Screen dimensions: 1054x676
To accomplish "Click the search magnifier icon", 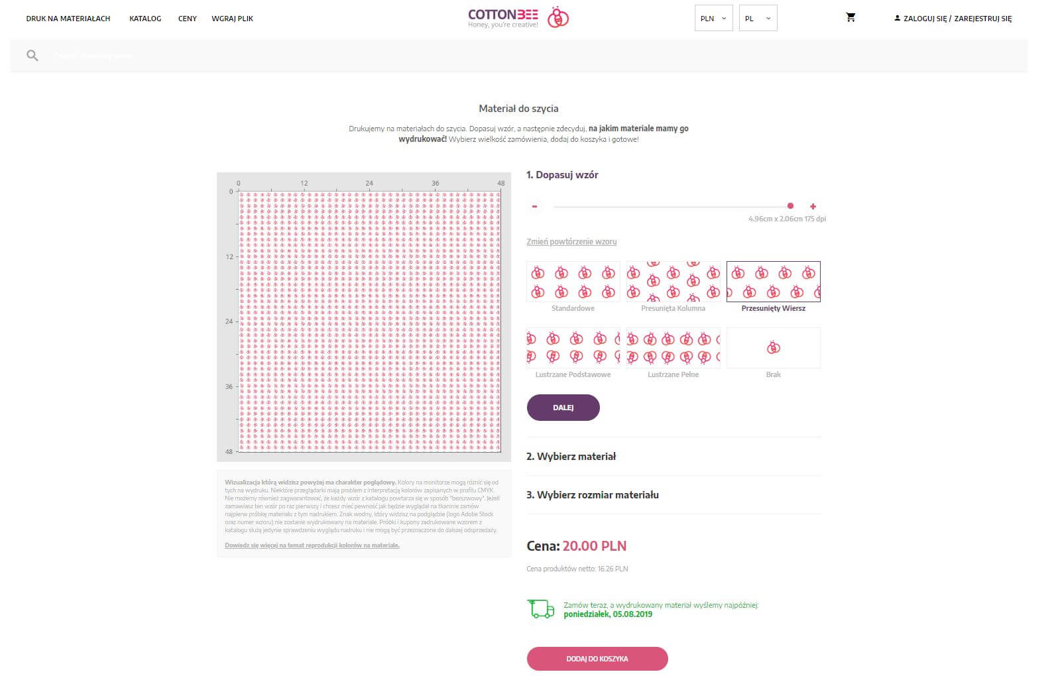I will [32, 56].
